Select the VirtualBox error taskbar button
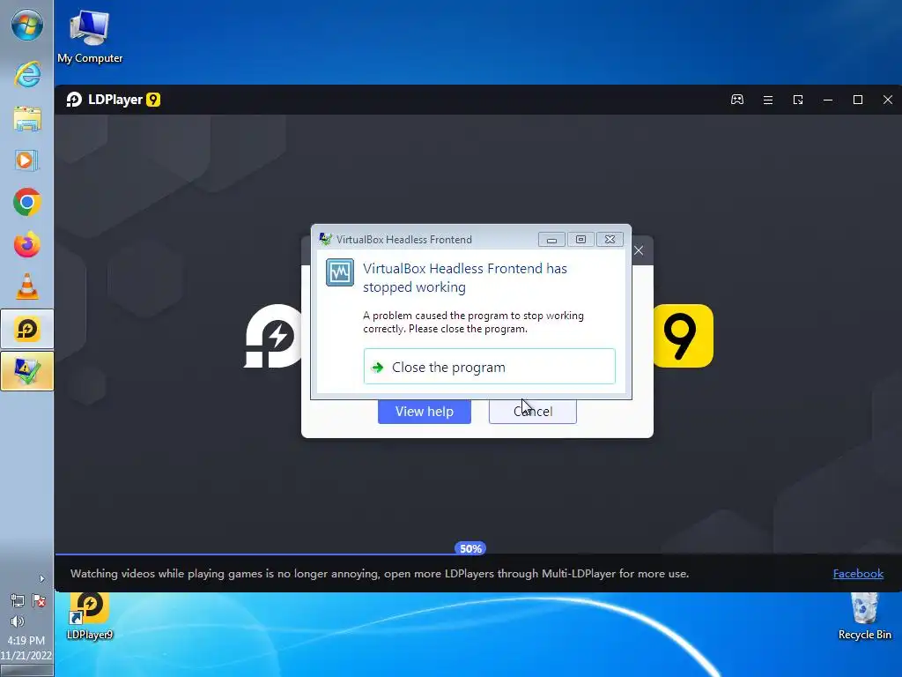 27,371
